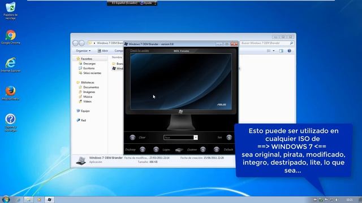
Task: Toggle the preview pane icon in Explorer
Action: click(x=281, y=51)
